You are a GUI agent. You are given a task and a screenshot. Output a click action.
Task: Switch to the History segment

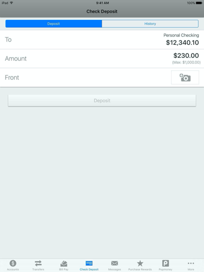point(150,24)
